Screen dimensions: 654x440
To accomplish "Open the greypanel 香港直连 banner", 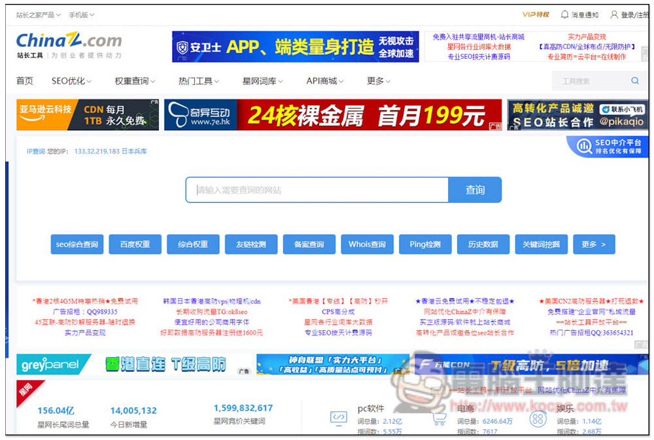I will (x=134, y=365).
